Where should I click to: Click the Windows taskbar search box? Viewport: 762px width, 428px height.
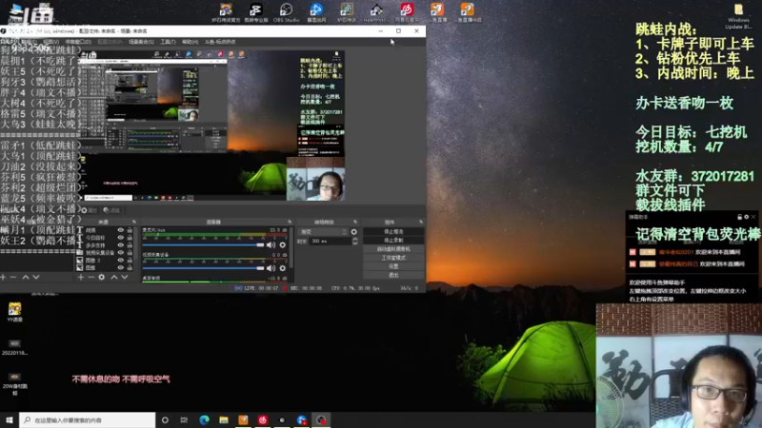(x=88, y=419)
